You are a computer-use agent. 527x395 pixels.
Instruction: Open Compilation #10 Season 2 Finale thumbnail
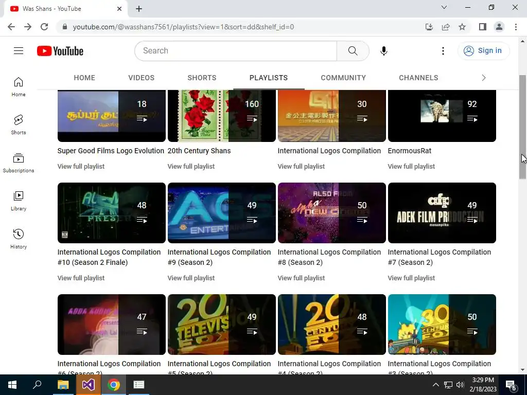click(x=112, y=213)
